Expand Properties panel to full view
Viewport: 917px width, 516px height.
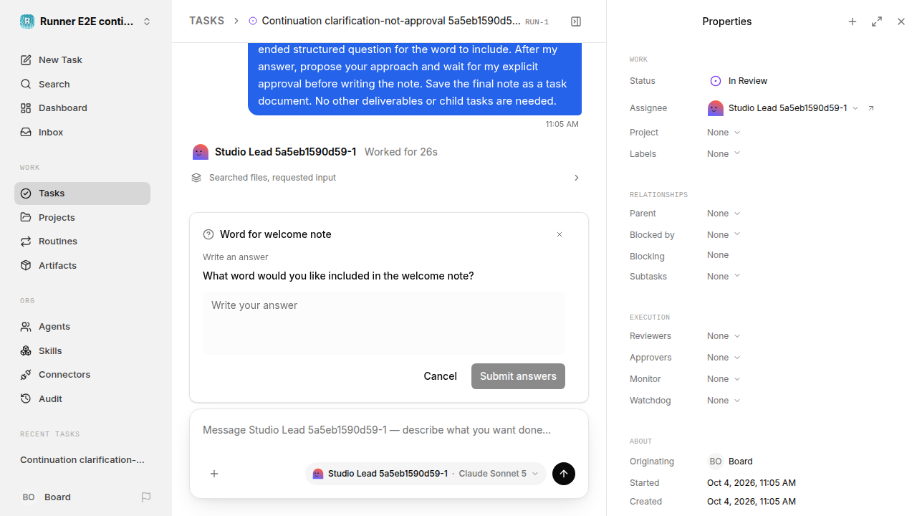877,21
